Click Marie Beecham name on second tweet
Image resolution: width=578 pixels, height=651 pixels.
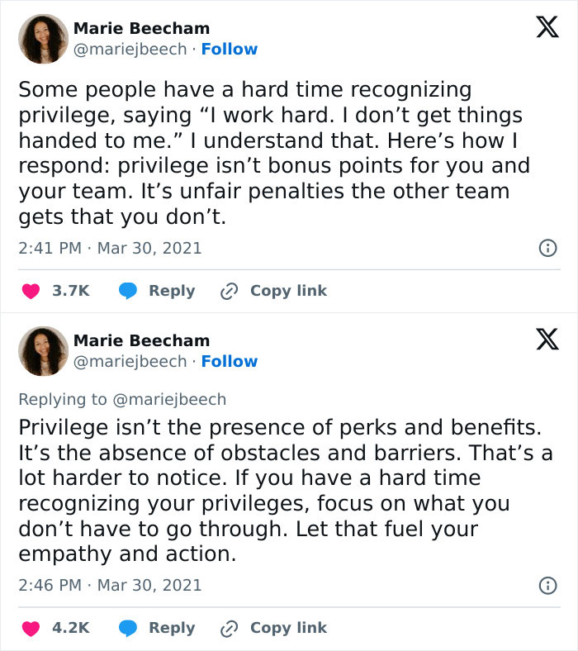[x=141, y=340]
